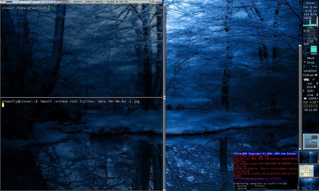The width and height of the screenshot is (319, 191).
Task: Click the gkrellm hostname label clover
Action: (x=310, y=3)
